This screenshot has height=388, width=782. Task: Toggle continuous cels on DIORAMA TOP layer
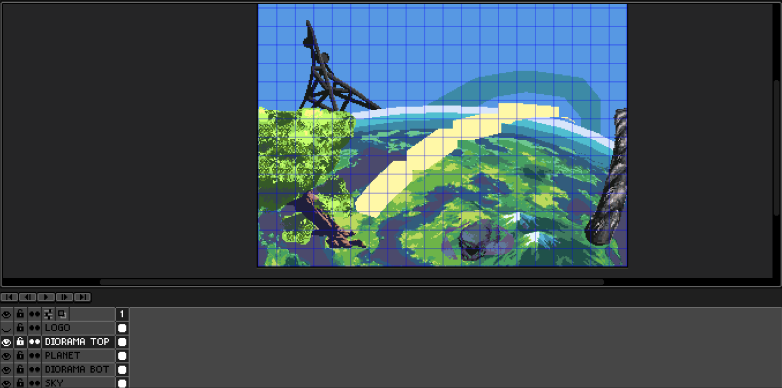[x=34, y=342]
